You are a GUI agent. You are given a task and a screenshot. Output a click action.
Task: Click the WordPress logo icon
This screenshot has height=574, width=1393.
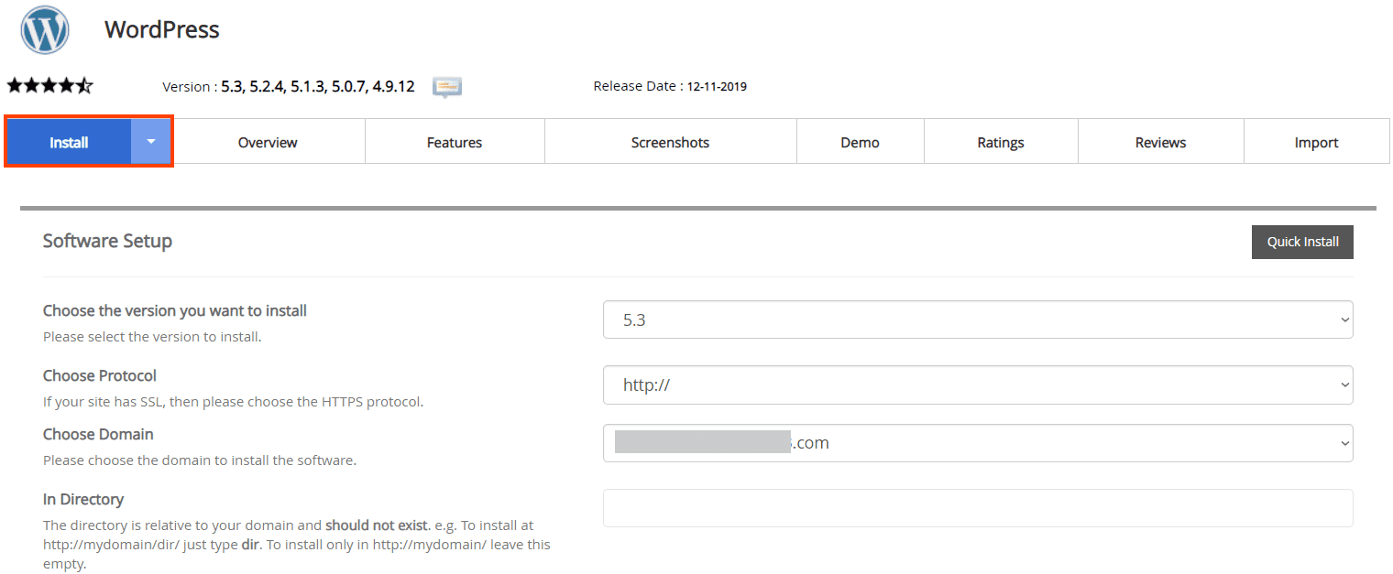point(45,30)
